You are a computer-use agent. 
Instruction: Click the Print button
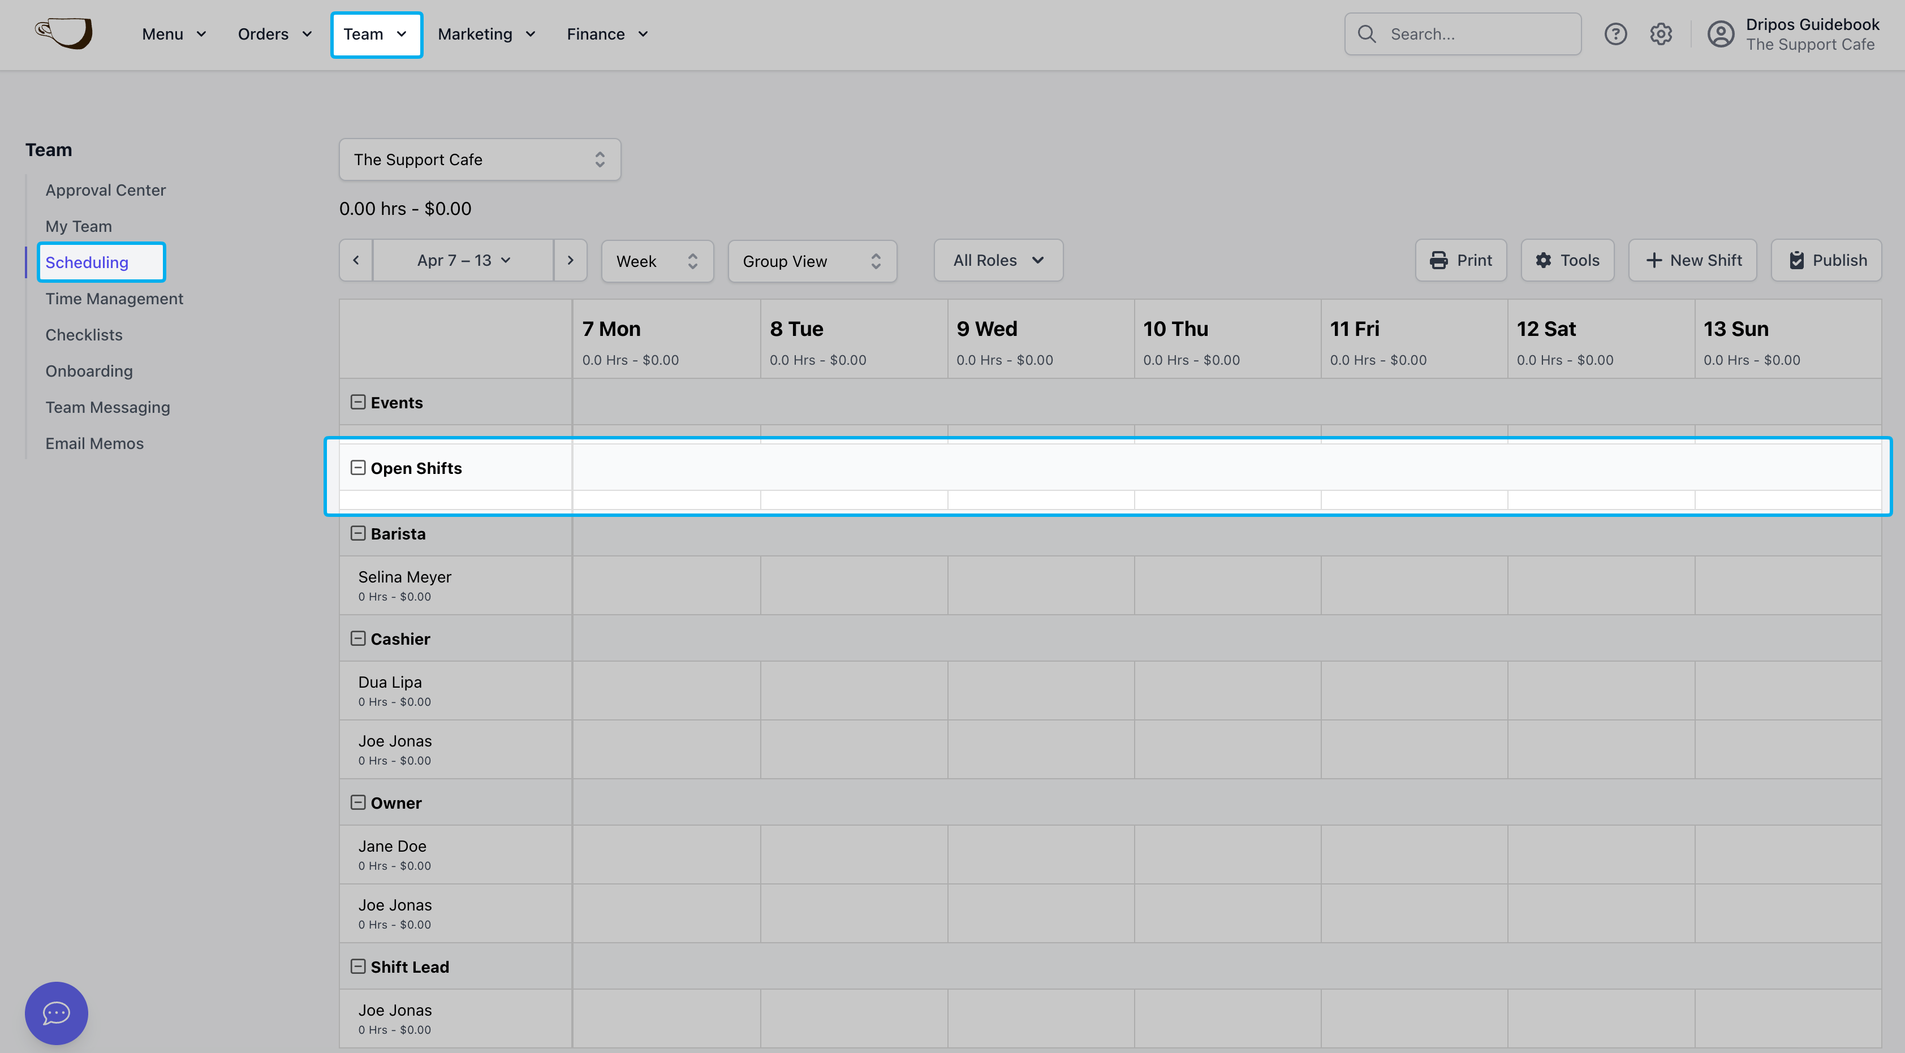pyautogui.click(x=1460, y=260)
